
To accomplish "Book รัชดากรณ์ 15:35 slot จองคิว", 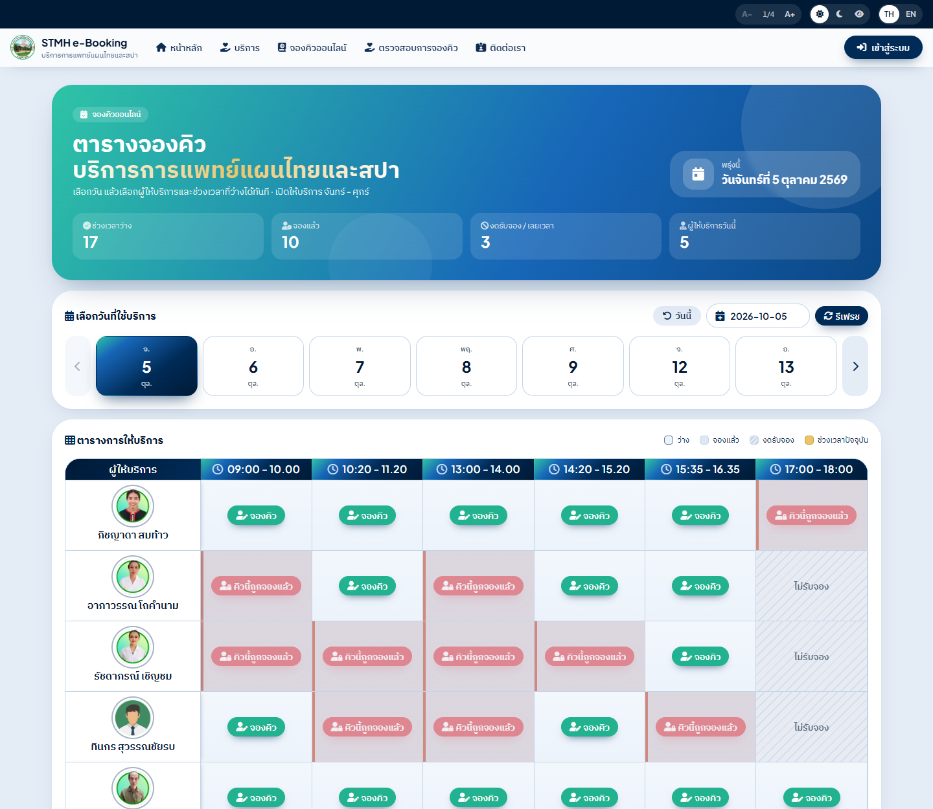I will click(x=700, y=657).
